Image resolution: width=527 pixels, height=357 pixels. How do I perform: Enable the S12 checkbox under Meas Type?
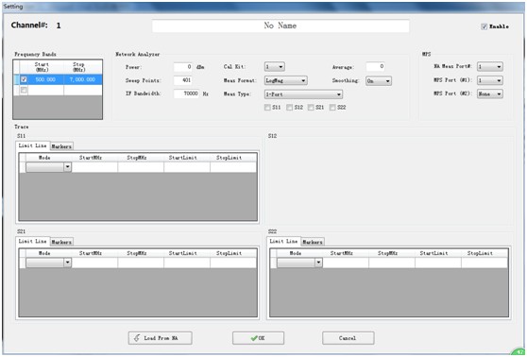click(x=289, y=108)
